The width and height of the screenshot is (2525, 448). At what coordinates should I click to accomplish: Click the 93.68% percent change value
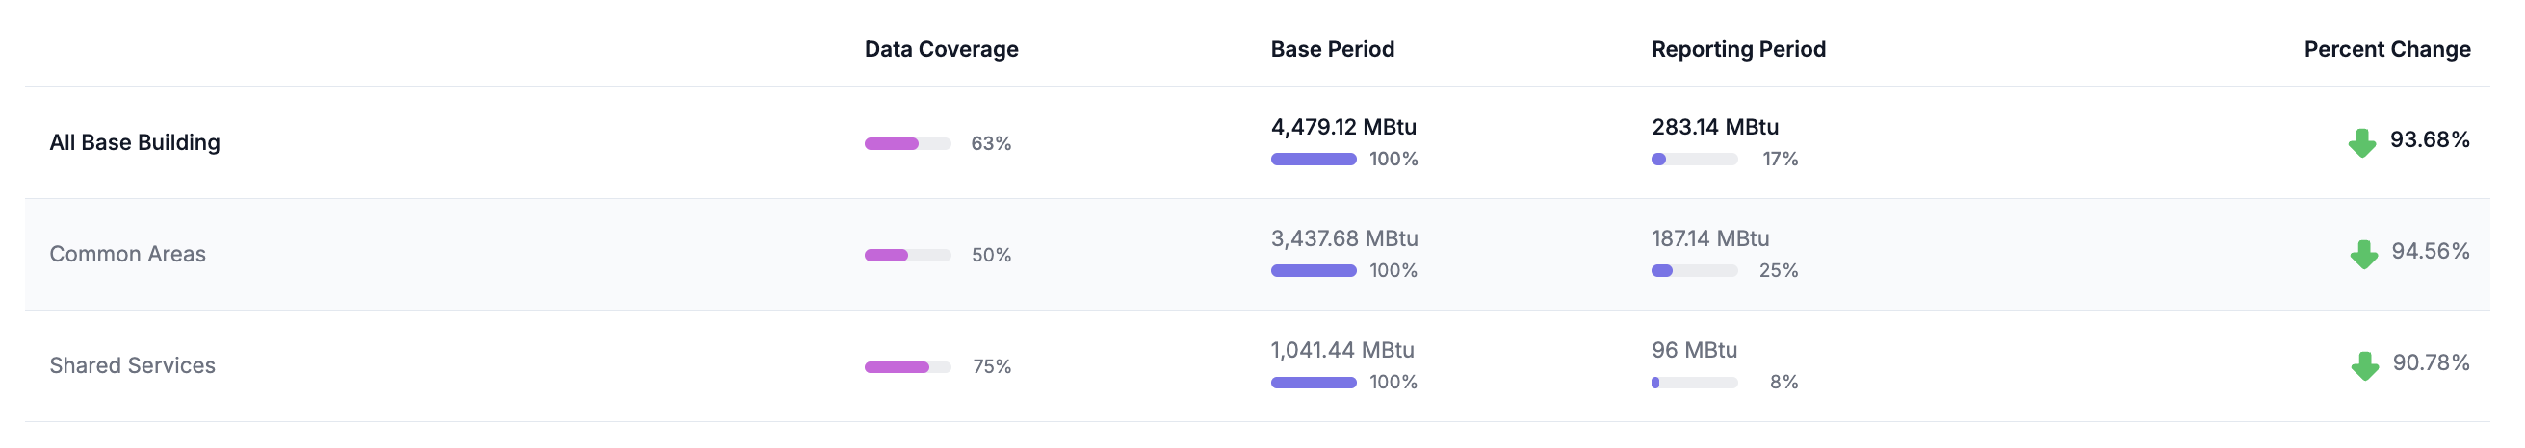[2429, 139]
